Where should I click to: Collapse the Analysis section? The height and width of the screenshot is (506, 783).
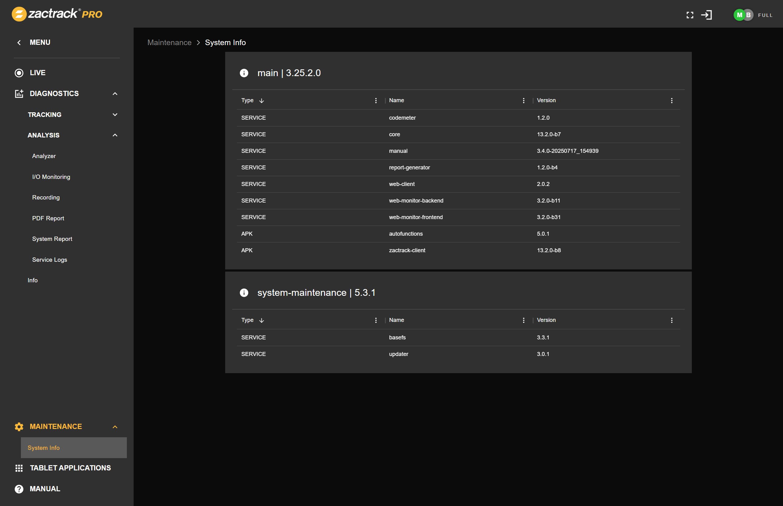pos(115,135)
